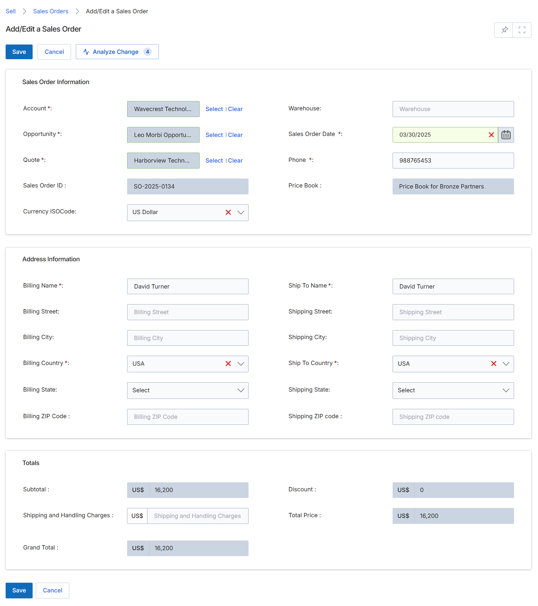
Task: Focus the Shipping Street input
Action: (453, 312)
